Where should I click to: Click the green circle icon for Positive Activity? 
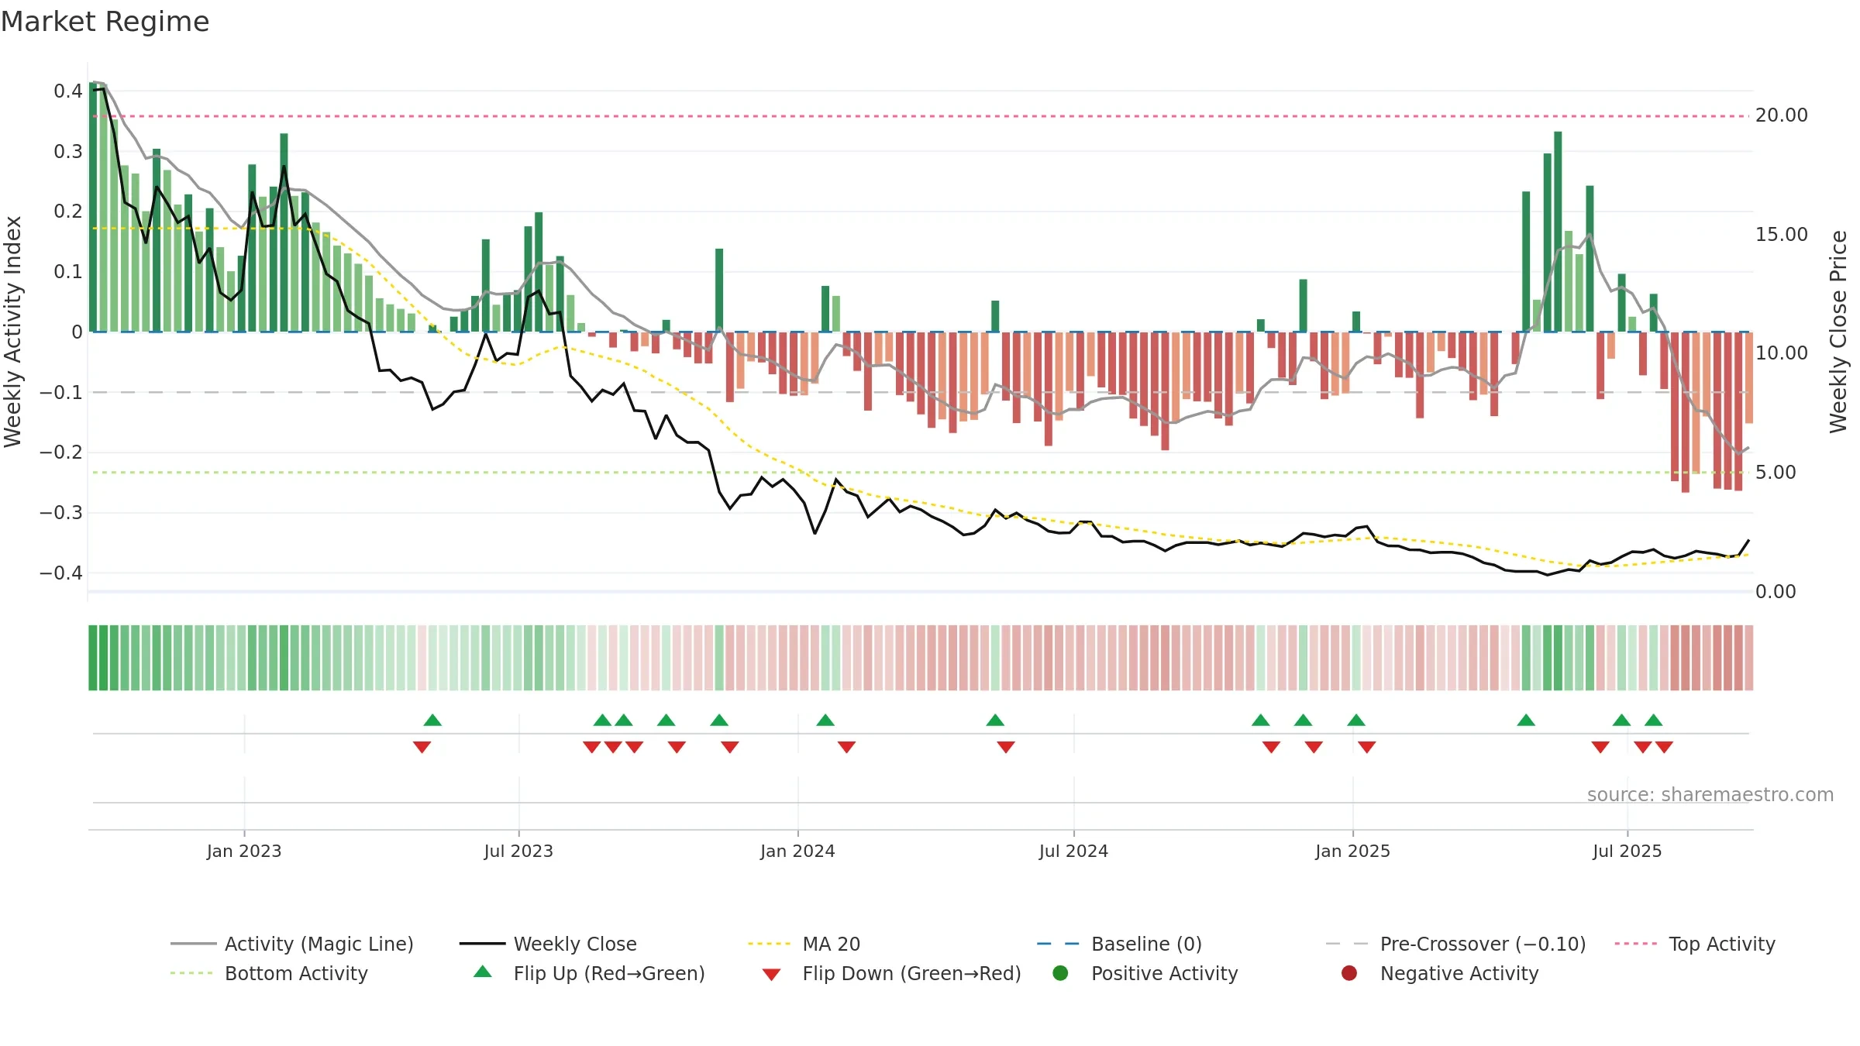pos(1060,973)
